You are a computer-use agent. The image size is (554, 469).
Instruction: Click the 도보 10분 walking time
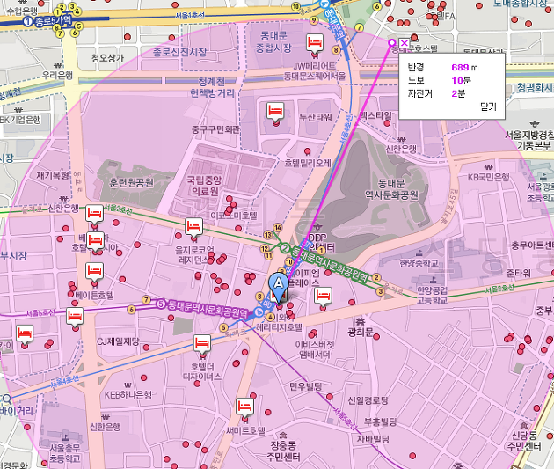click(x=462, y=81)
